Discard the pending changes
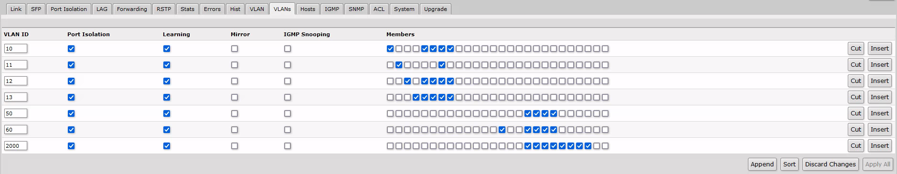Viewport: 897px width, 174px height. click(831, 164)
